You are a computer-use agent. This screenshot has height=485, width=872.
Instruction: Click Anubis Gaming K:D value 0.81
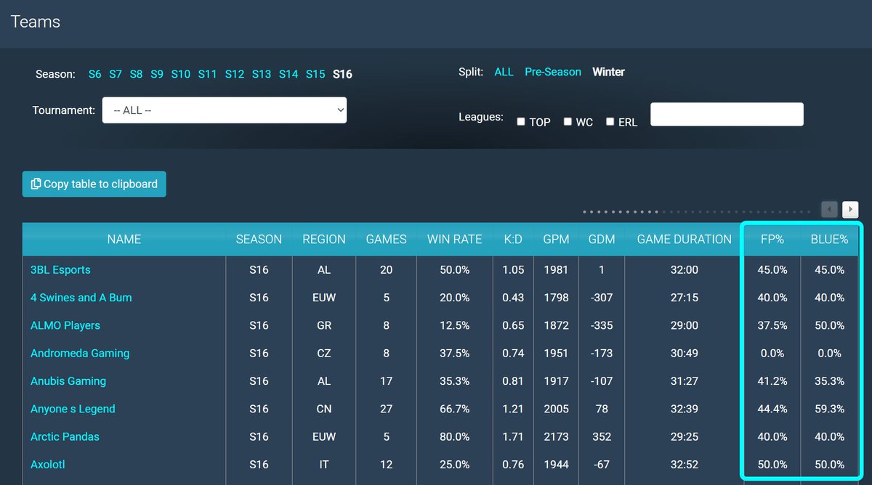[x=513, y=381]
